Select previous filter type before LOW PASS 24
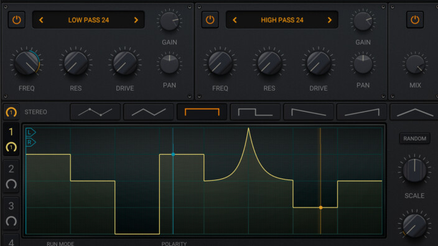The height and width of the screenshot is (246, 438). 41,20
